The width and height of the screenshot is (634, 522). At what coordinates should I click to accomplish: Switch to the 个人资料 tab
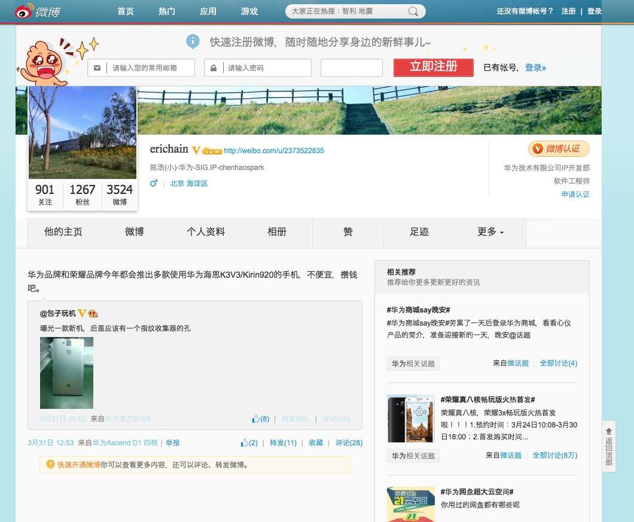pos(205,232)
